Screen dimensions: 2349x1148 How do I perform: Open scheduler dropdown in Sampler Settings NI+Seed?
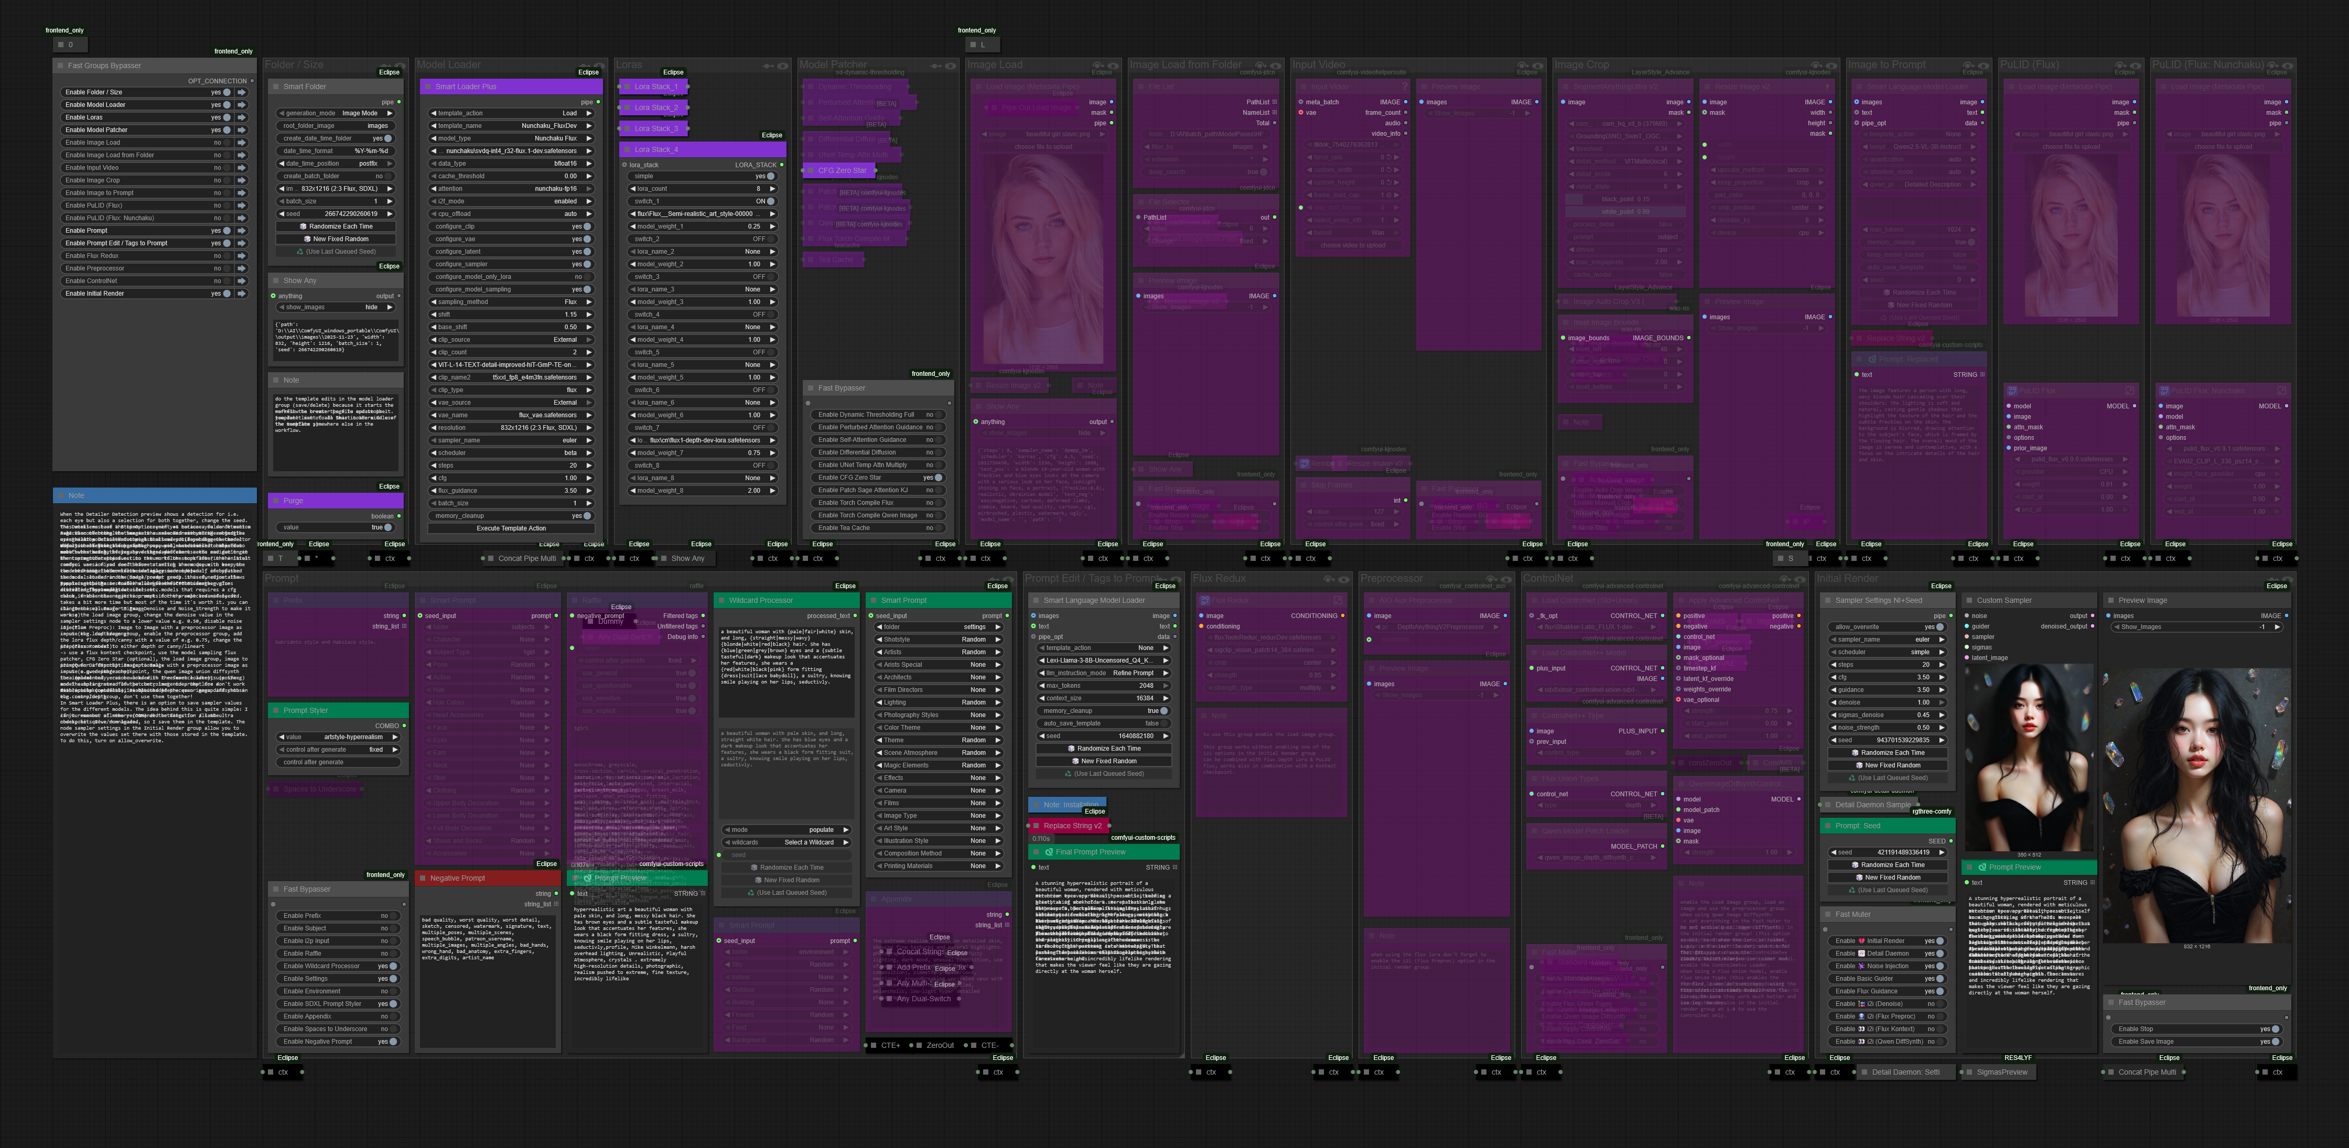pyautogui.click(x=1888, y=652)
